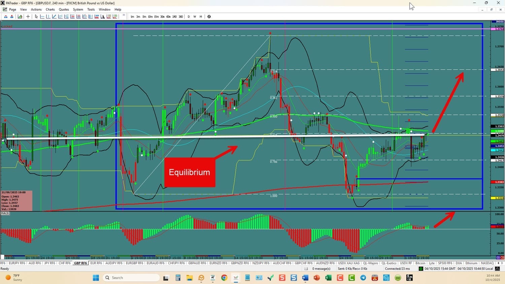Screen dimensions: 505x284
Task: Select the diagonal trend line drawing tool
Action: click(54, 16)
